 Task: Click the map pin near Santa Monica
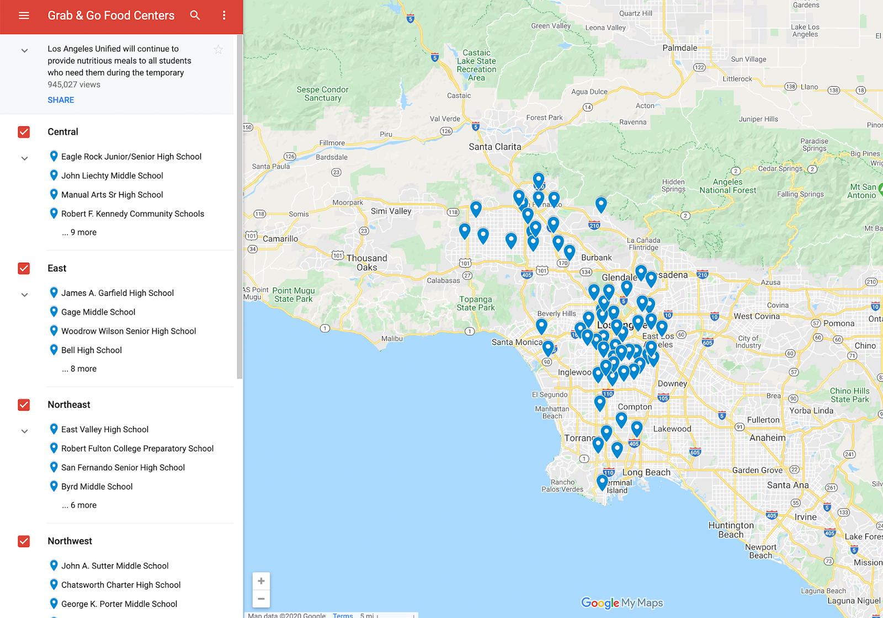click(548, 348)
